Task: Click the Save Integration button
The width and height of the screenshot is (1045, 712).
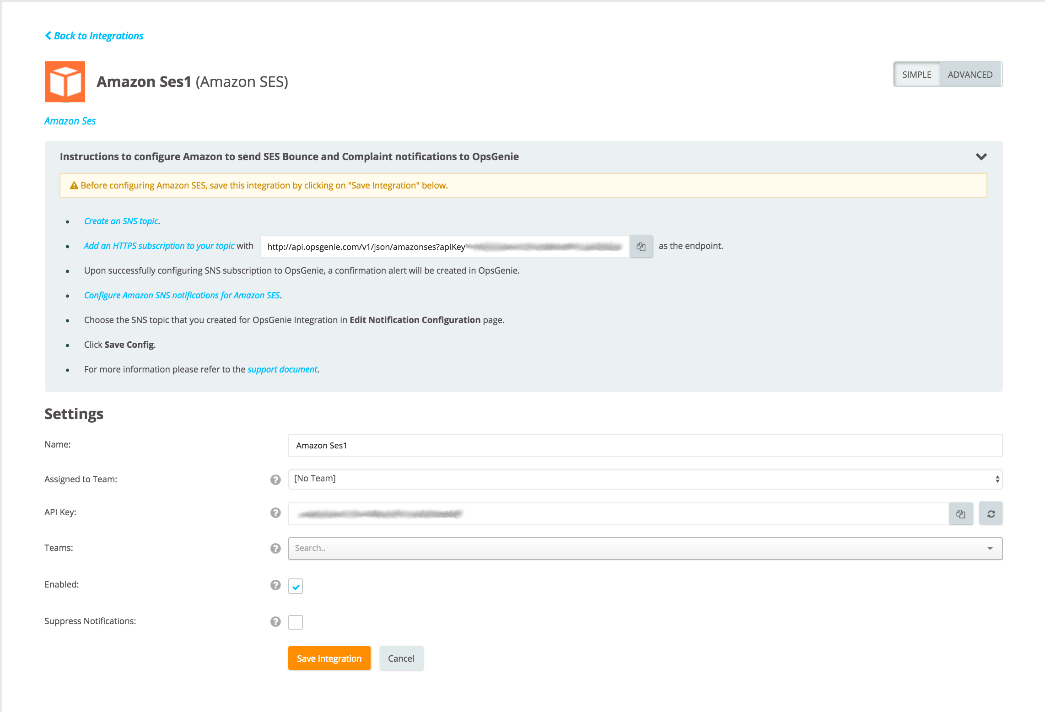Action: point(329,658)
